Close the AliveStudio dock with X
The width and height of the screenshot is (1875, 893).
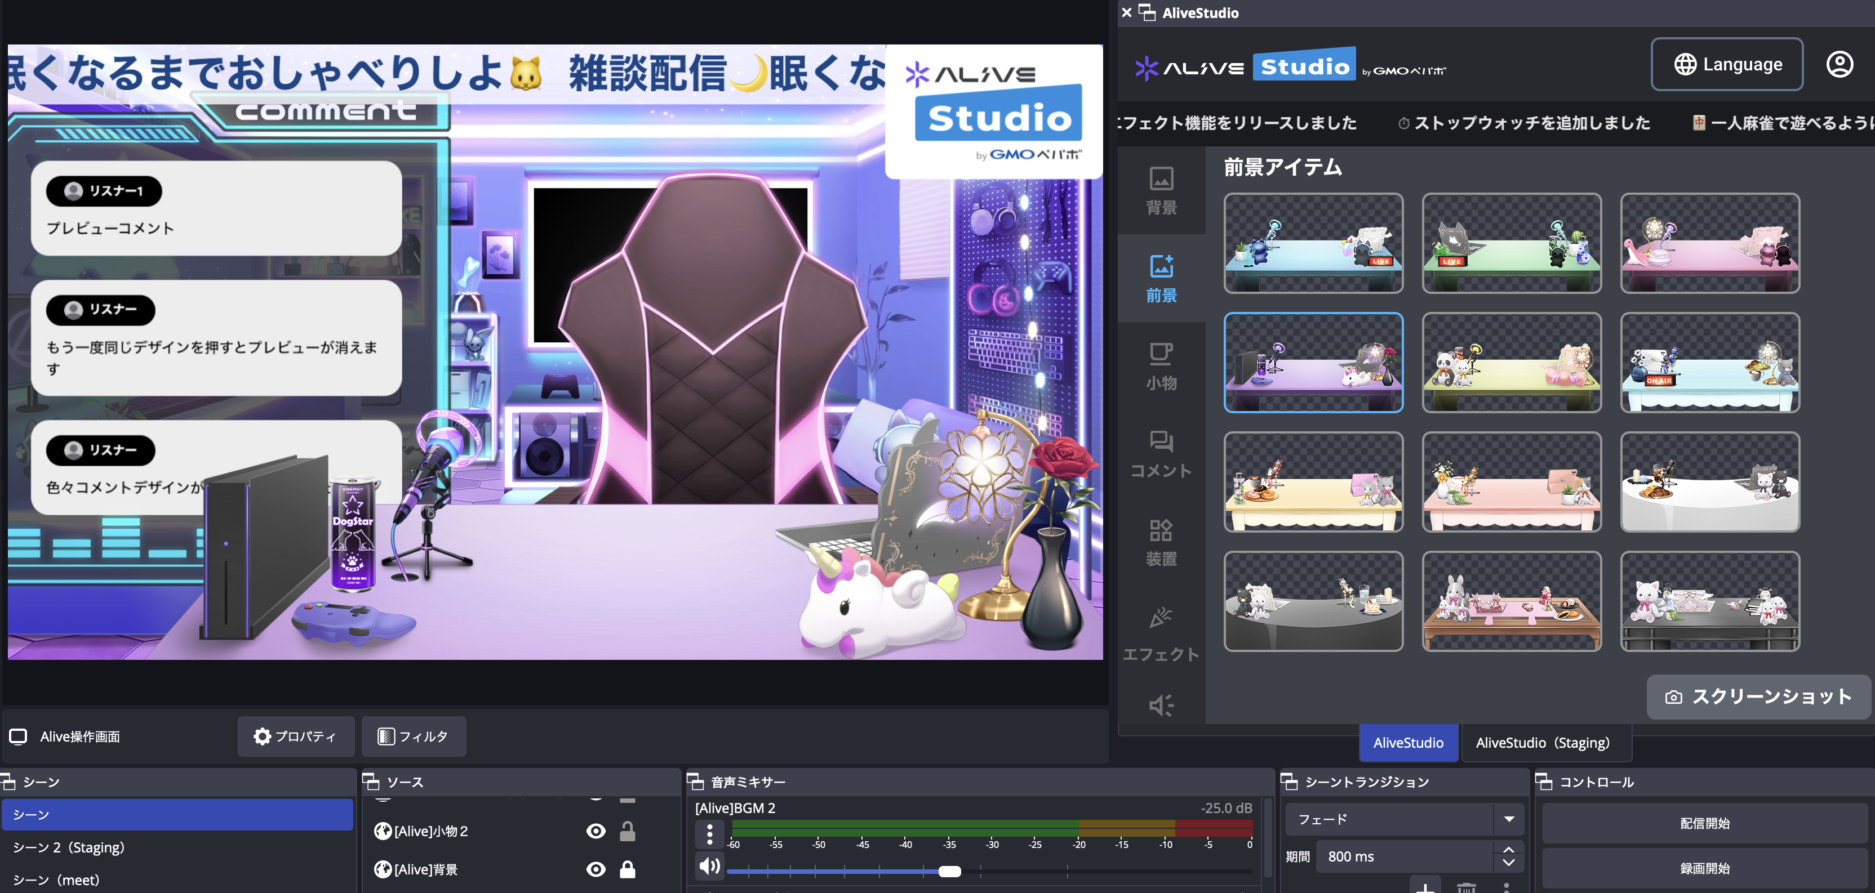coord(1126,12)
